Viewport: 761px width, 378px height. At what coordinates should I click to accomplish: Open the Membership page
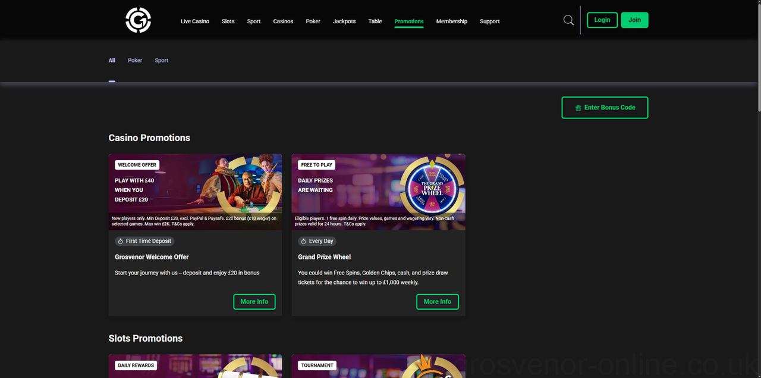click(452, 21)
